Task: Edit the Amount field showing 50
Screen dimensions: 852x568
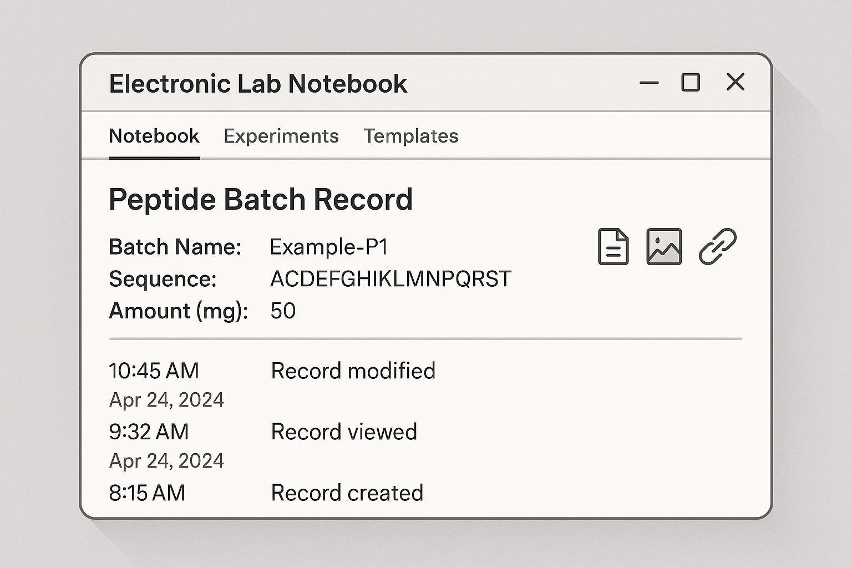Action: tap(283, 311)
